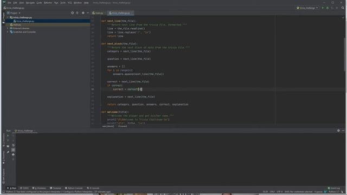Open the Run tool window button at bottom
The image size is (347, 195).
click(12, 188)
